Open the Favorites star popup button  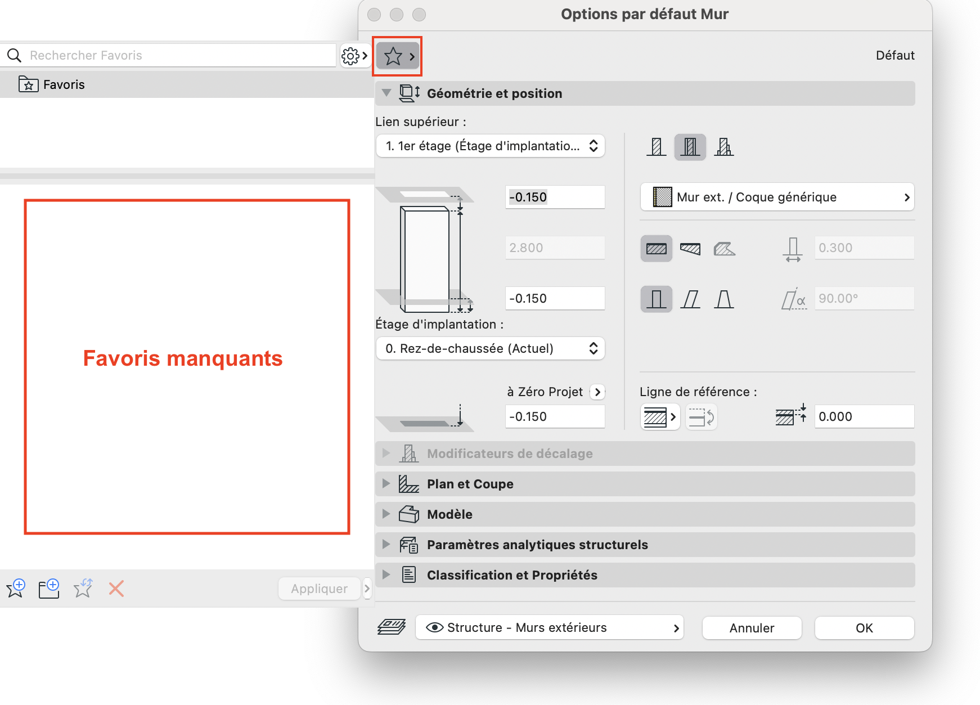pos(398,56)
